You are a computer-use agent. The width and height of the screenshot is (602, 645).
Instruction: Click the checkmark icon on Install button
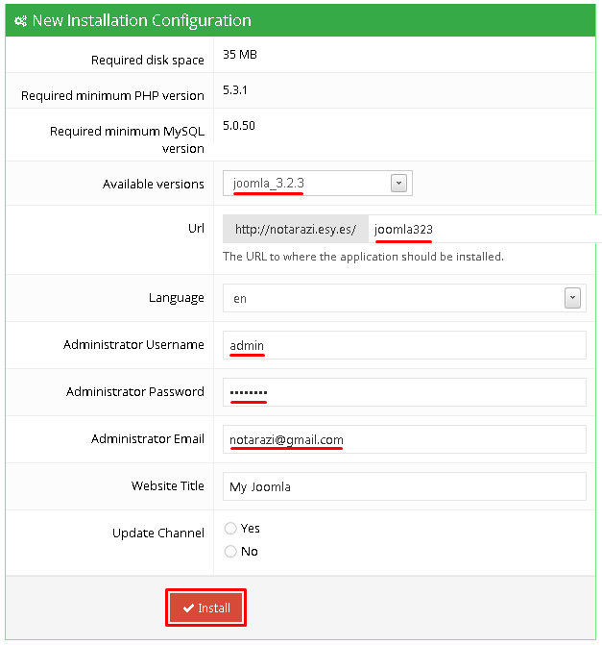(188, 608)
